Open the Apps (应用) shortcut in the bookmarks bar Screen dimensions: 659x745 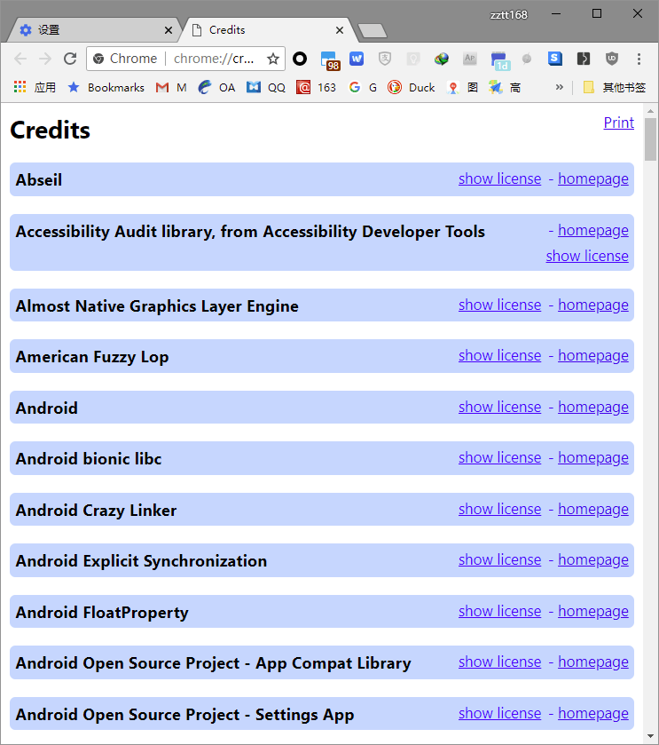(35, 87)
